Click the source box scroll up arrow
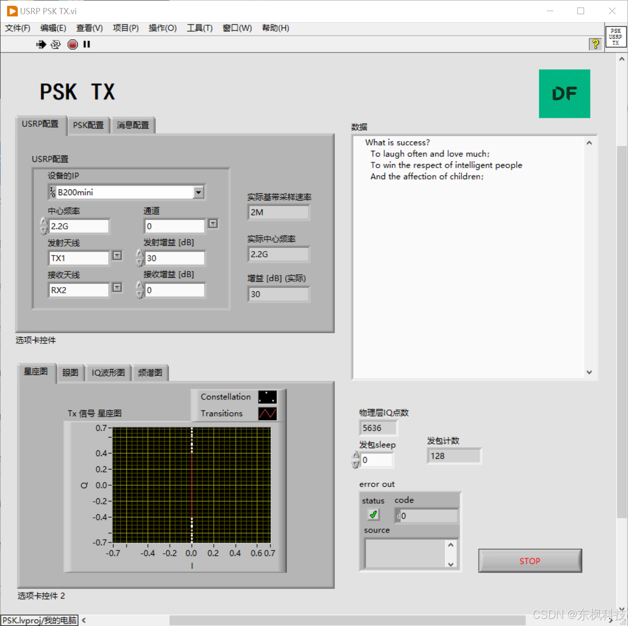 click(x=450, y=545)
